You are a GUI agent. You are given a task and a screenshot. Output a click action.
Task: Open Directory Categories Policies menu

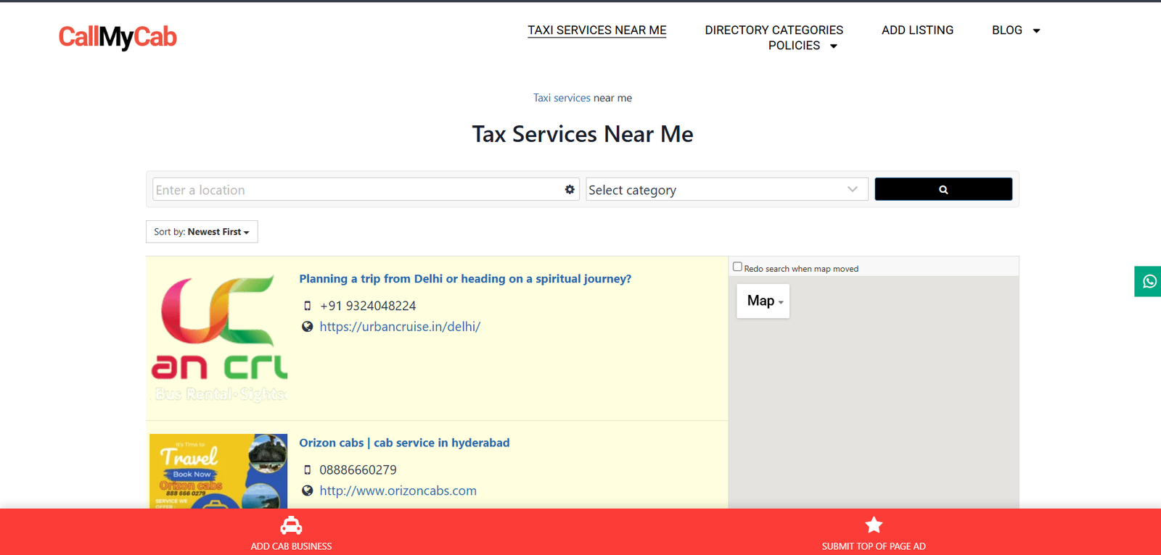pyautogui.click(x=774, y=38)
